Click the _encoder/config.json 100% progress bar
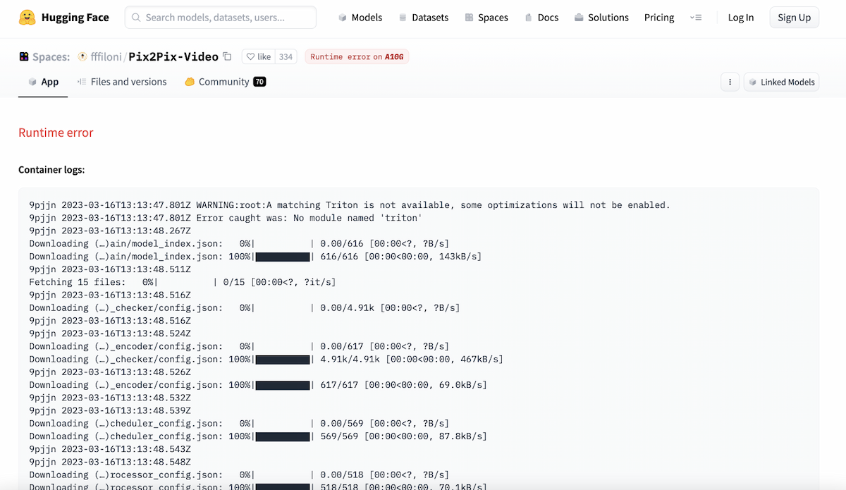 coord(283,385)
